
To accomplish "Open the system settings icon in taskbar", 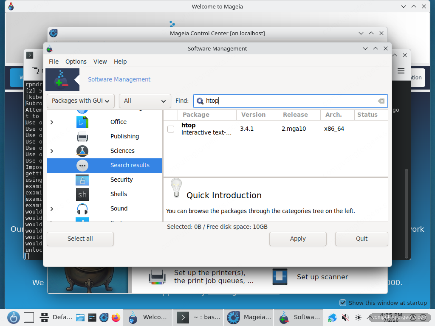I will [92, 318].
